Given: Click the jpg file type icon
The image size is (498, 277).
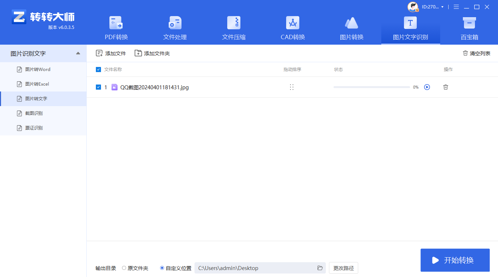Looking at the screenshot, I should (115, 87).
